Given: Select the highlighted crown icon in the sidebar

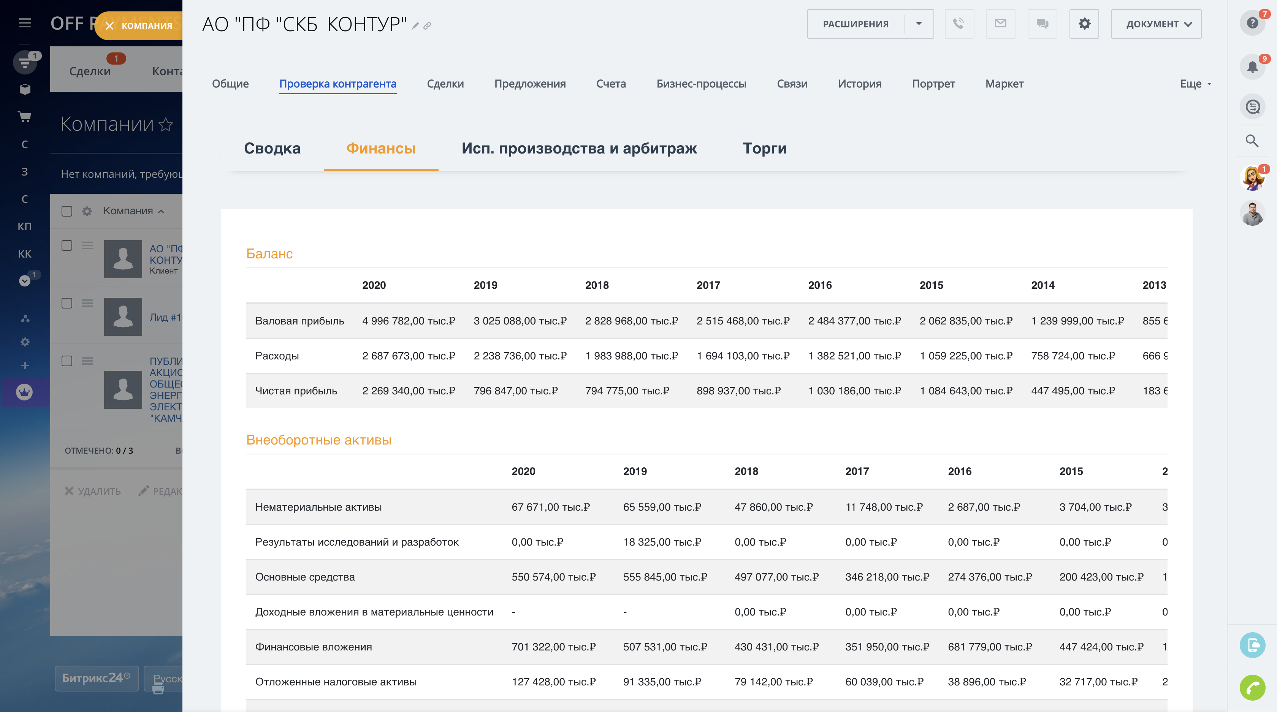Looking at the screenshot, I should [24, 392].
